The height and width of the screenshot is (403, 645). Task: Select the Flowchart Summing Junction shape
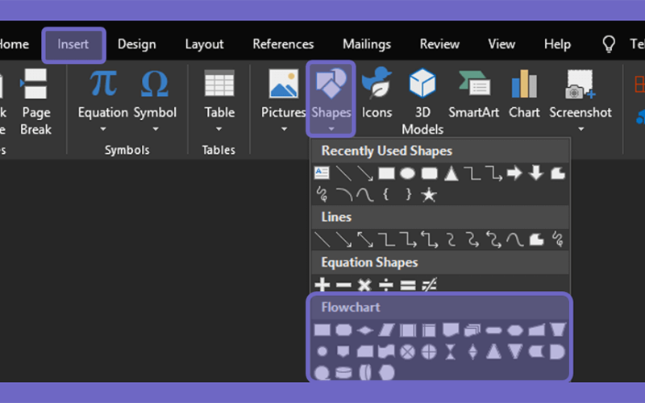point(408,352)
